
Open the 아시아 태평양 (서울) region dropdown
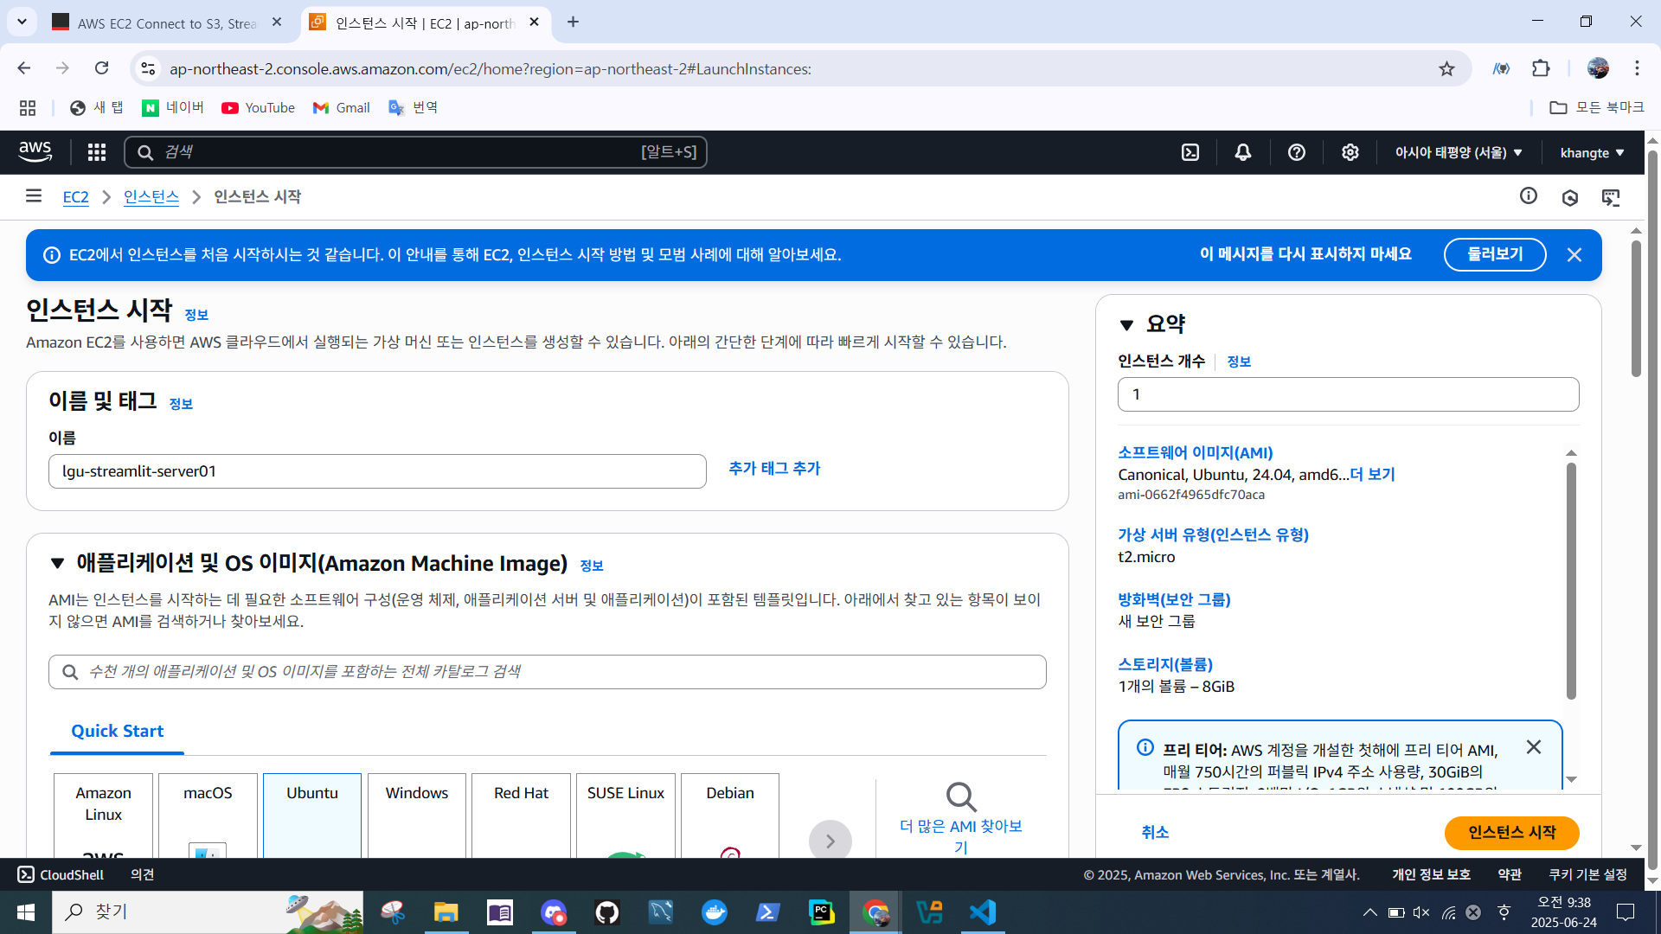click(x=1459, y=152)
